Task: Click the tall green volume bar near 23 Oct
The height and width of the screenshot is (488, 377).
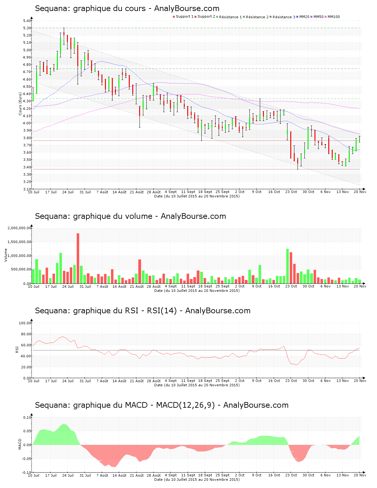Action: (x=287, y=266)
